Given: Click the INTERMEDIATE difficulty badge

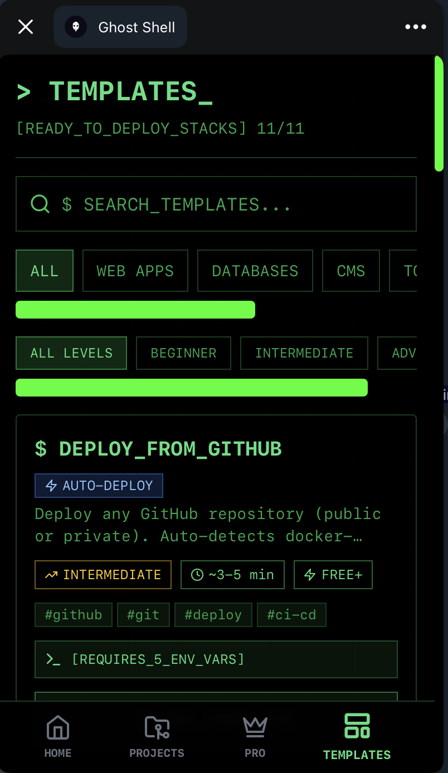Looking at the screenshot, I should point(103,575).
